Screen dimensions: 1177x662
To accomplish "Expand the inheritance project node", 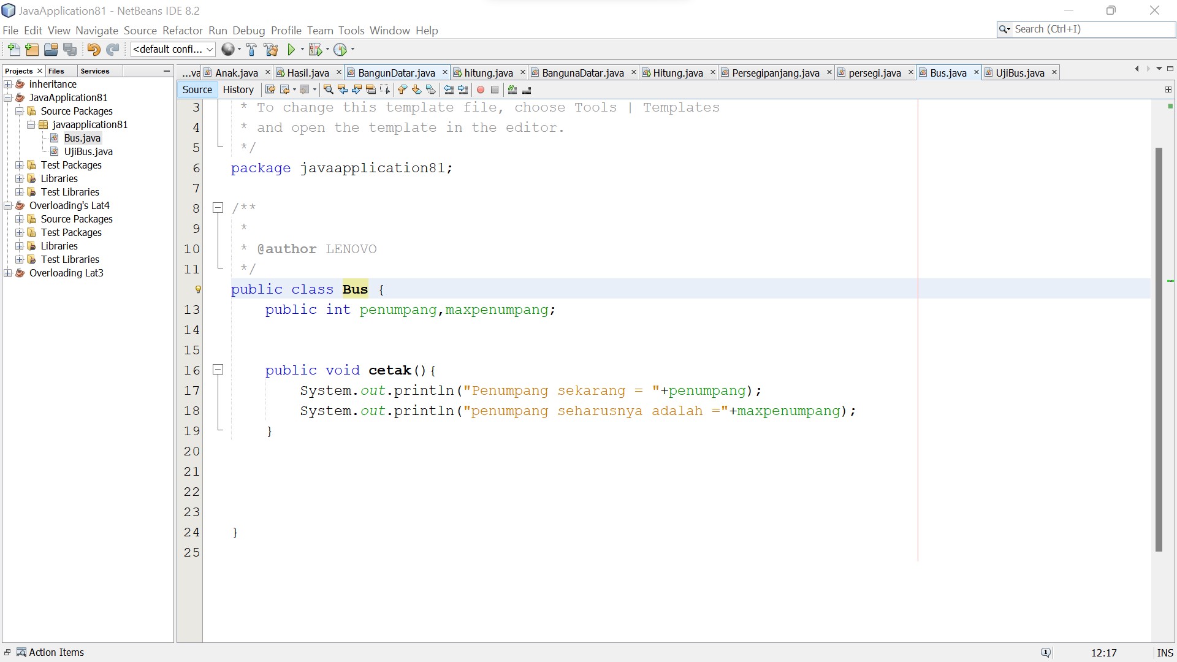I will (x=8, y=84).
